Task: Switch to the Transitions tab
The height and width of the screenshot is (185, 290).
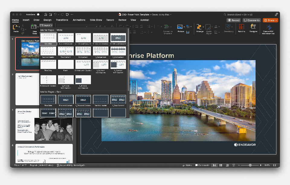Action: (x=62, y=20)
